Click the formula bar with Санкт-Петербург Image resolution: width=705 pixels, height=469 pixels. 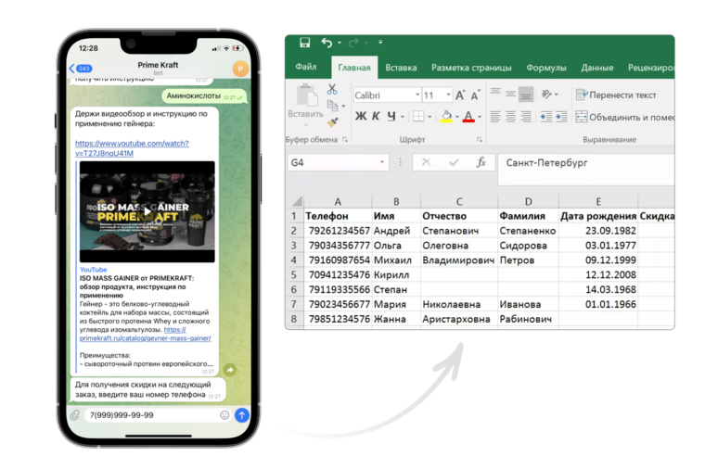pyautogui.click(x=586, y=169)
